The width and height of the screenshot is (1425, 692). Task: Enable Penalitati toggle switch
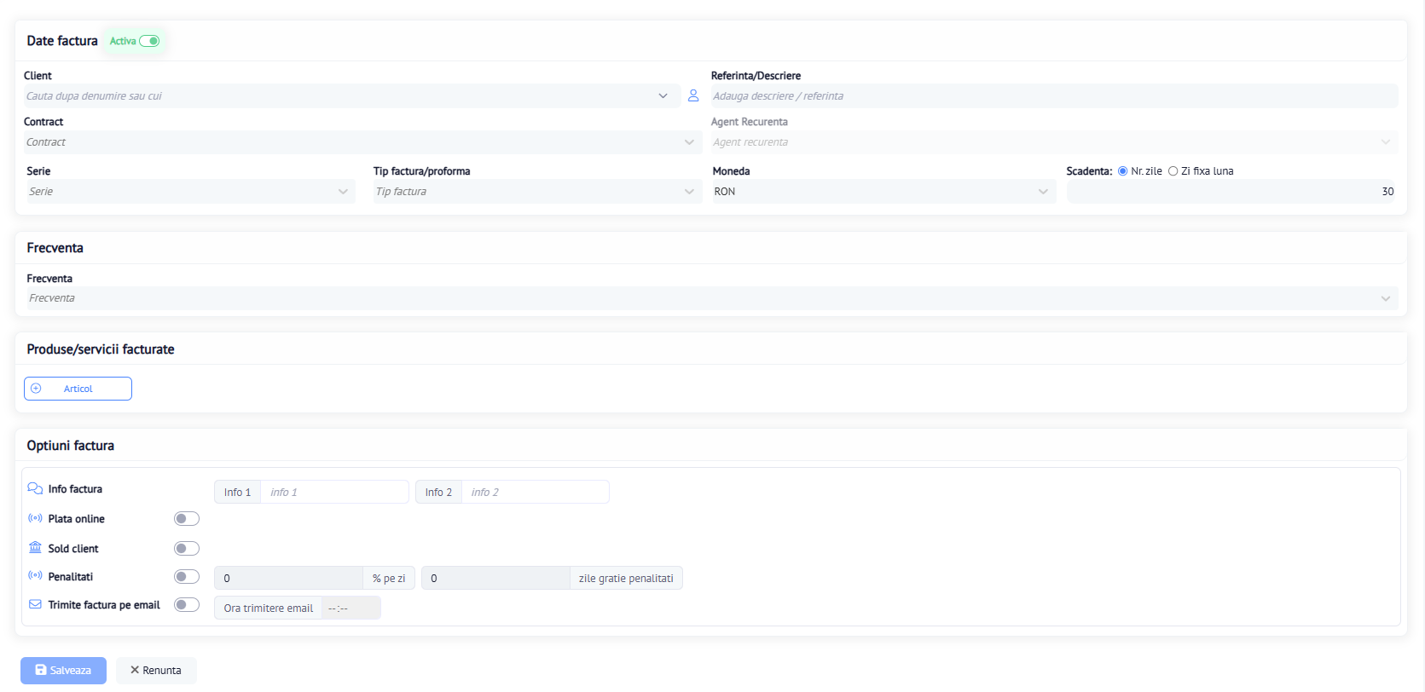pos(186,577)
